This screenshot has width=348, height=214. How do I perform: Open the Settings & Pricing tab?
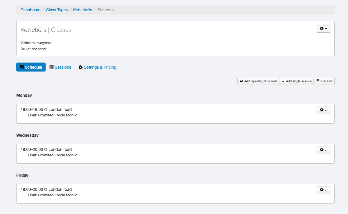pos(100,67)
